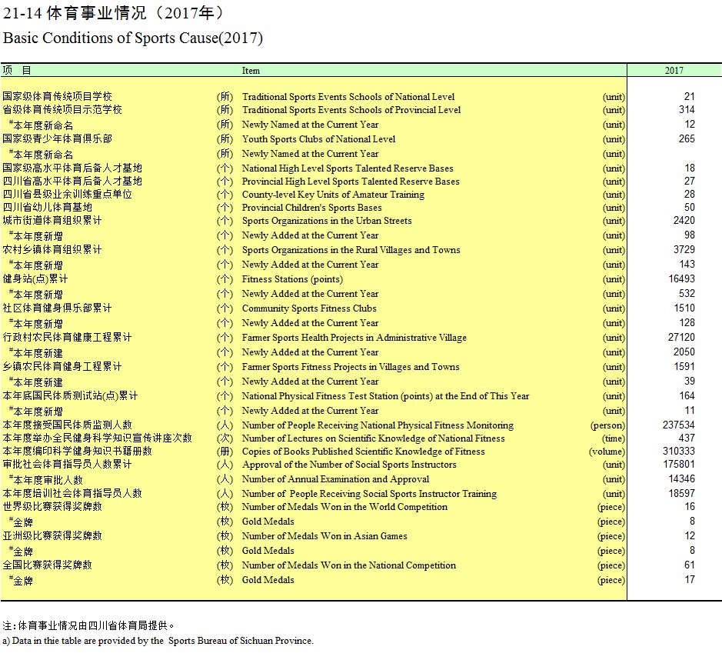Click the value 18597

pos(681,494)
